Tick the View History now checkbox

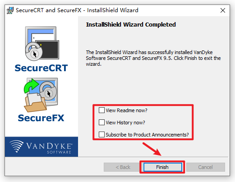pos(101,122)
